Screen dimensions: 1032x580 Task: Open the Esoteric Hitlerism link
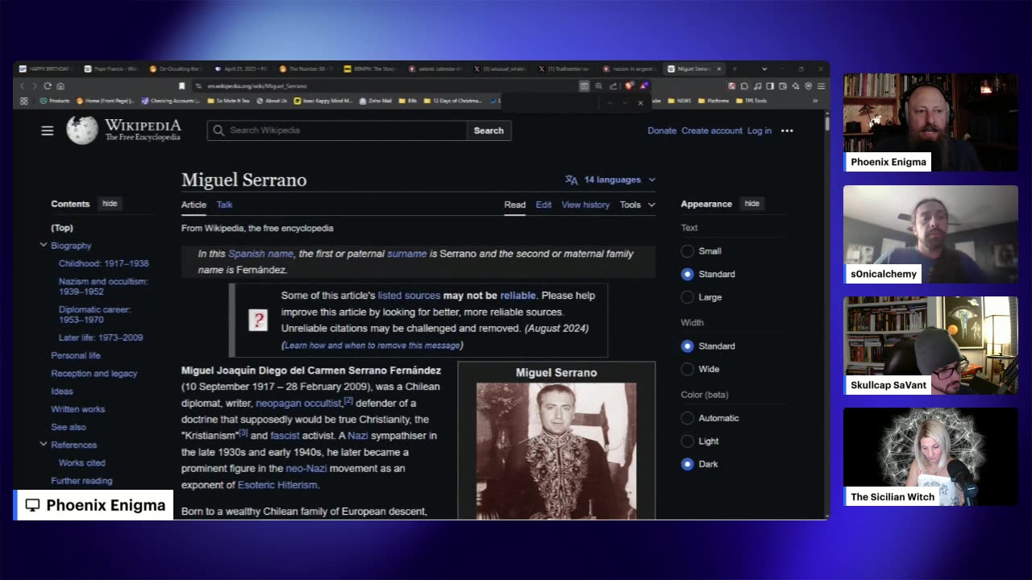coord(277,485)
